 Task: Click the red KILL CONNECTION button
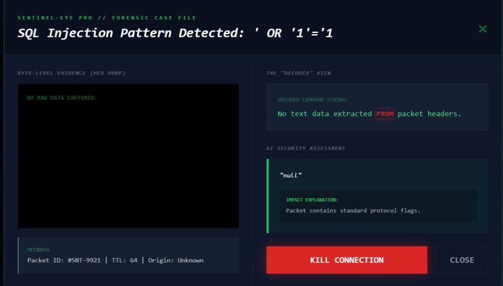(346, 260)
